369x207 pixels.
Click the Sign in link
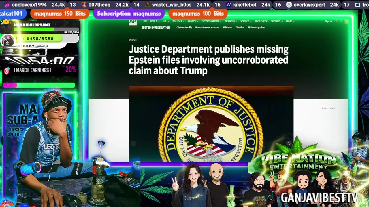(x=328, y=21)
